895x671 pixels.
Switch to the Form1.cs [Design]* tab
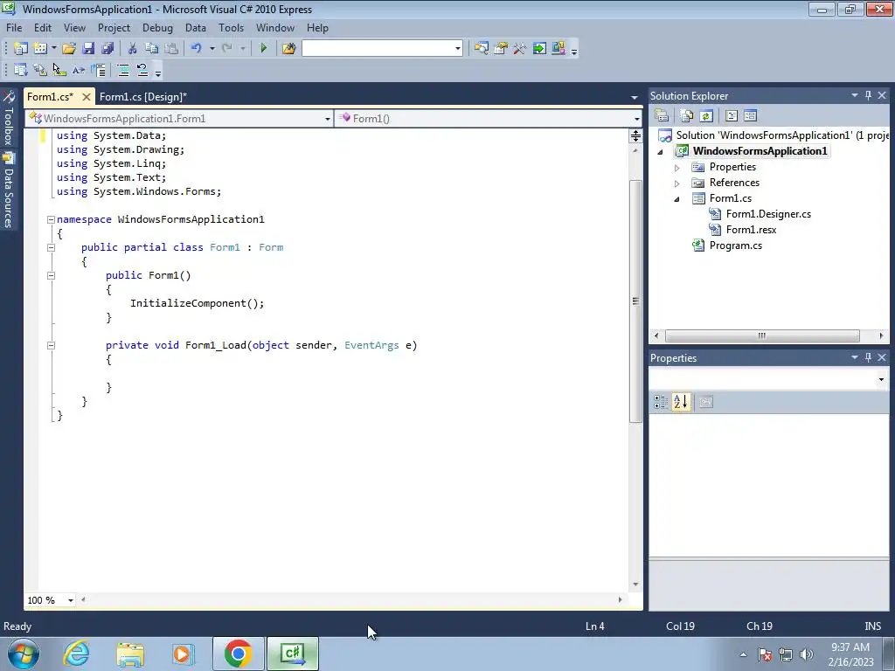point(142,97)
